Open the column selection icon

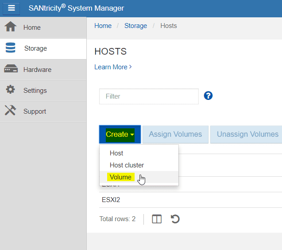[157, 219]
